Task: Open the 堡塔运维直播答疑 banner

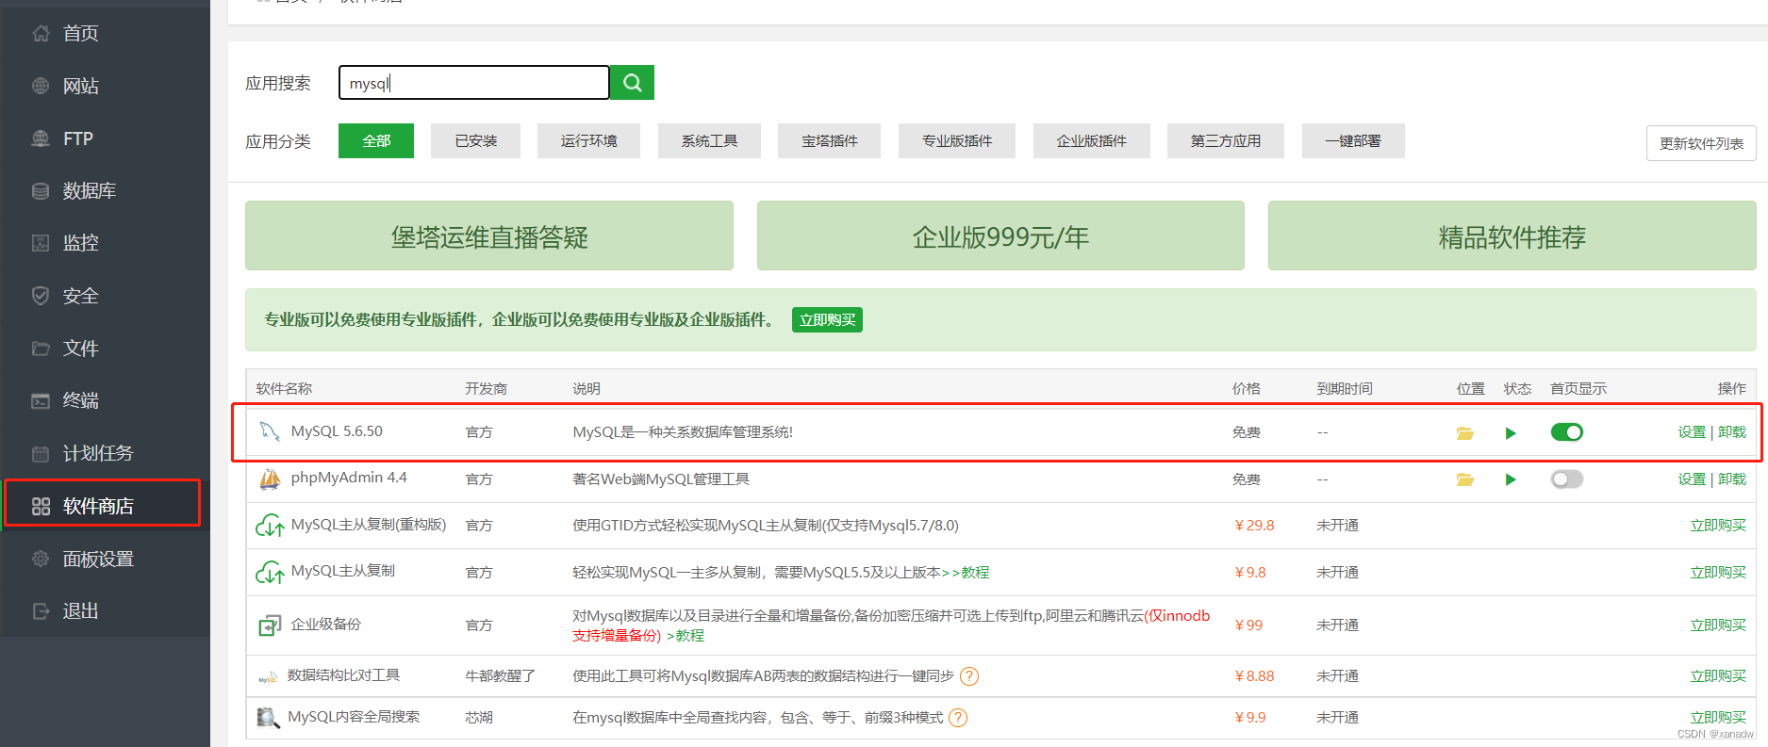Action: (489, 235)
